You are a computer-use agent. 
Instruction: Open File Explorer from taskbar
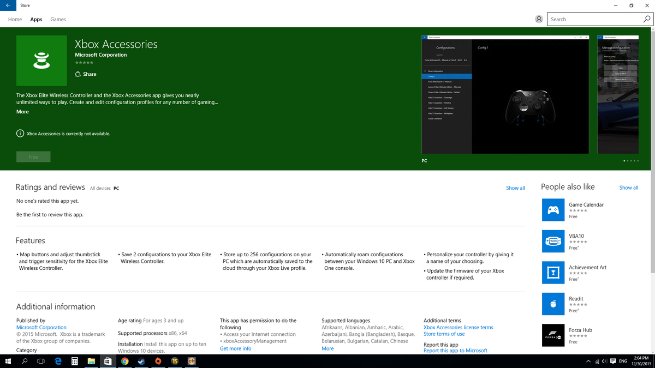(91, 361)
